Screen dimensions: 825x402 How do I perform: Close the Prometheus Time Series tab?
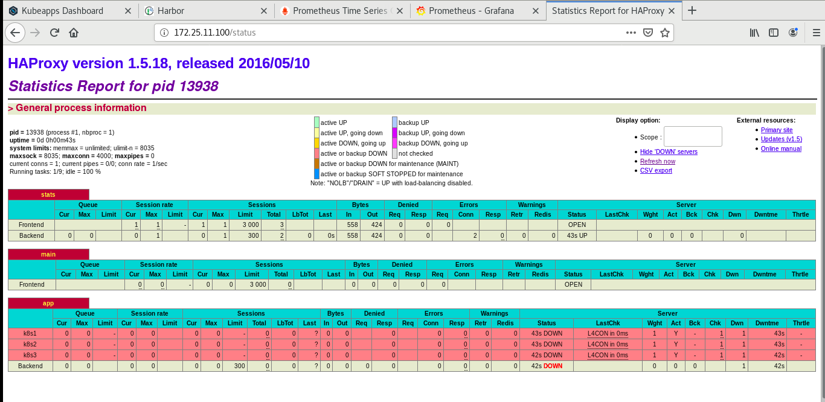(399, 10)
